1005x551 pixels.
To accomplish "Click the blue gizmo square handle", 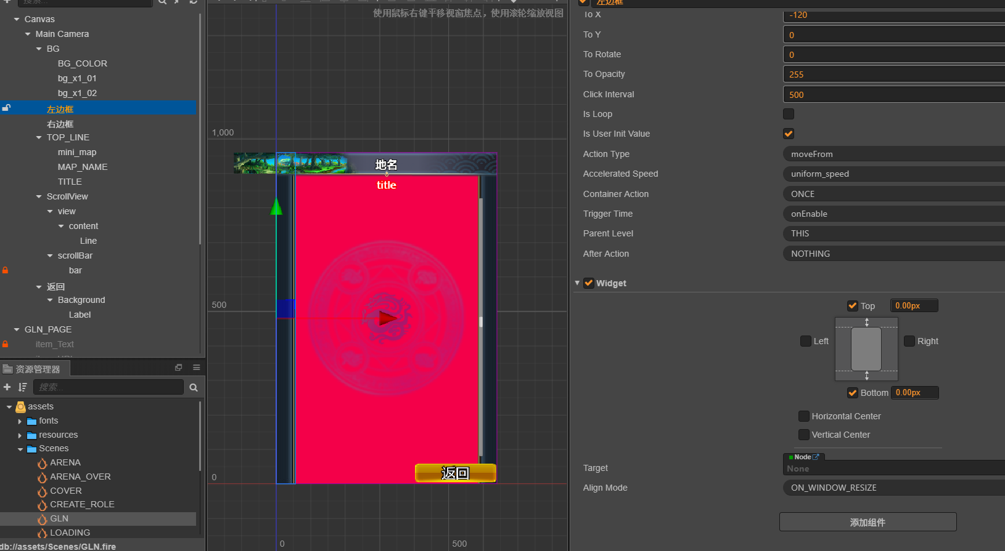I will tap(286, 308).
